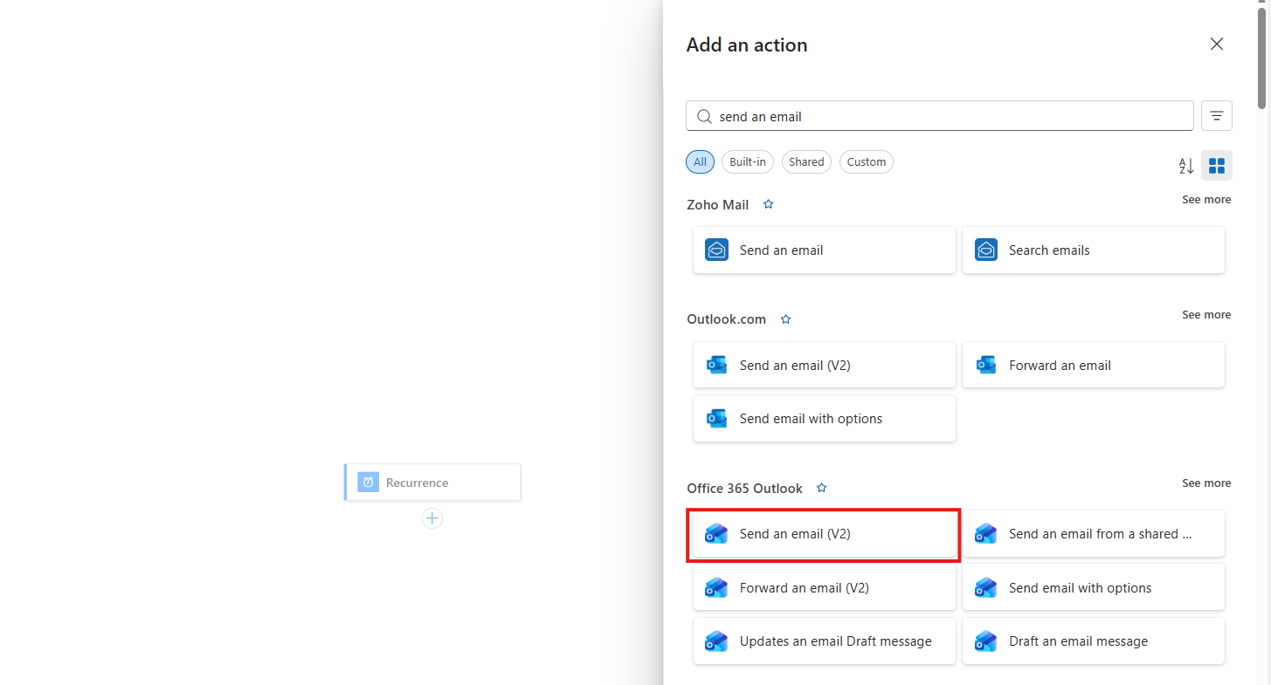Click the Zoho Mail heading
1271x685 pixels.
coord(718,205)
